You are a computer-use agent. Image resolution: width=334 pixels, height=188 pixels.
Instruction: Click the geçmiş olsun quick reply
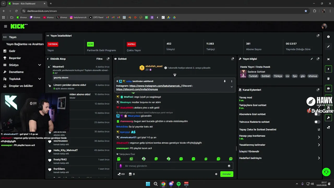(x=81, y=78)
